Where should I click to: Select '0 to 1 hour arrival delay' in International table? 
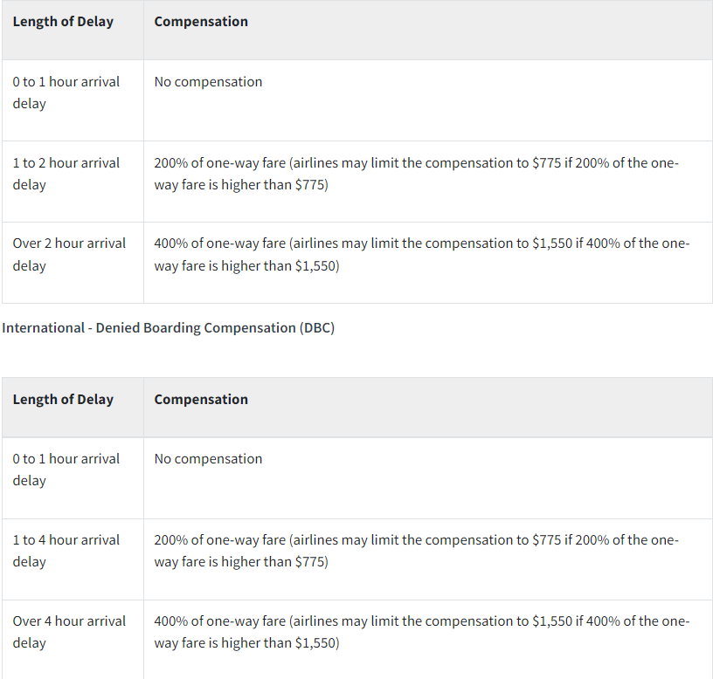pyautogui.click(x=66, y=470)
